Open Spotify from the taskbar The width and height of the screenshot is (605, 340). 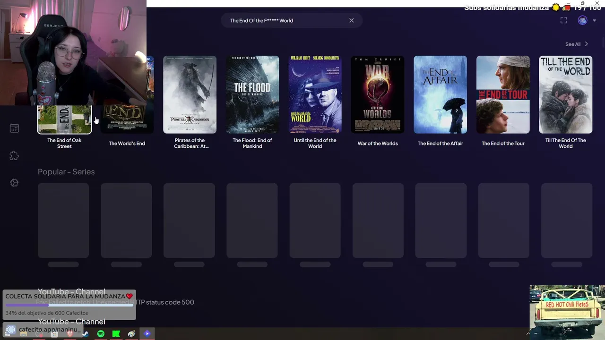(101, 334)
